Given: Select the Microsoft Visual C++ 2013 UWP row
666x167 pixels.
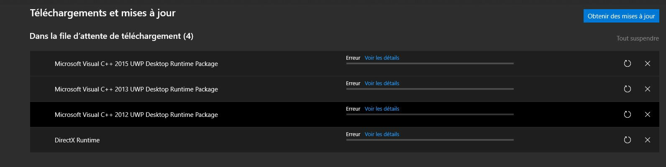Looking at the screenshot, I should tap(344, 89).
